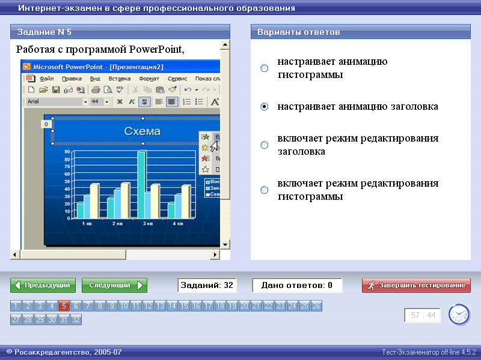The height and width of the screenshot is (360, 481).
Task: Toggle the text shadow S icon
Action: point(144,101)
